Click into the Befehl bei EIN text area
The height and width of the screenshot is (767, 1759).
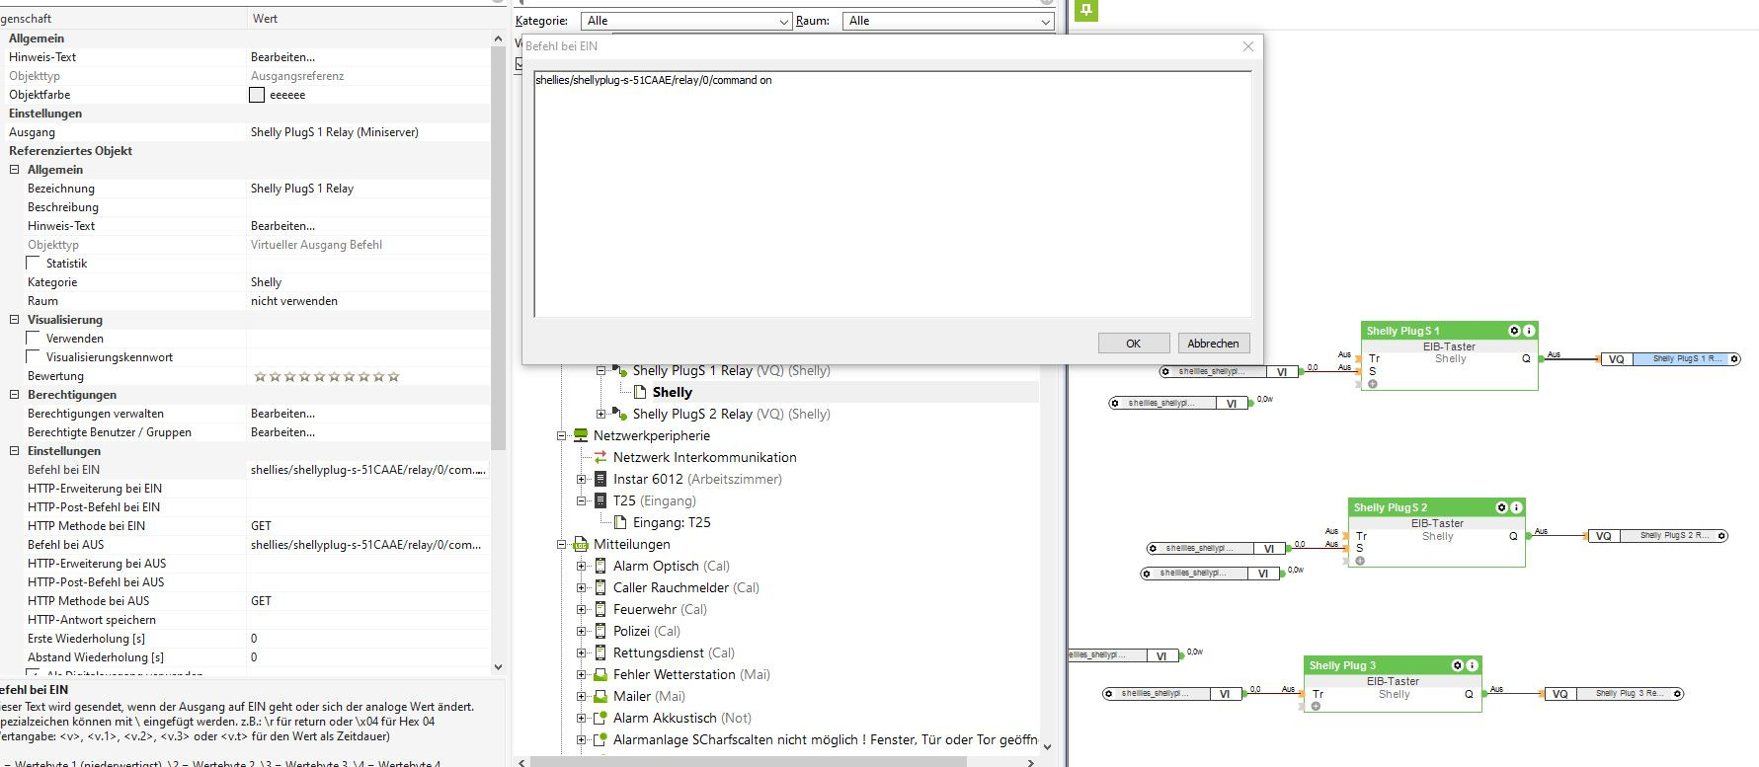coord(893,193)
